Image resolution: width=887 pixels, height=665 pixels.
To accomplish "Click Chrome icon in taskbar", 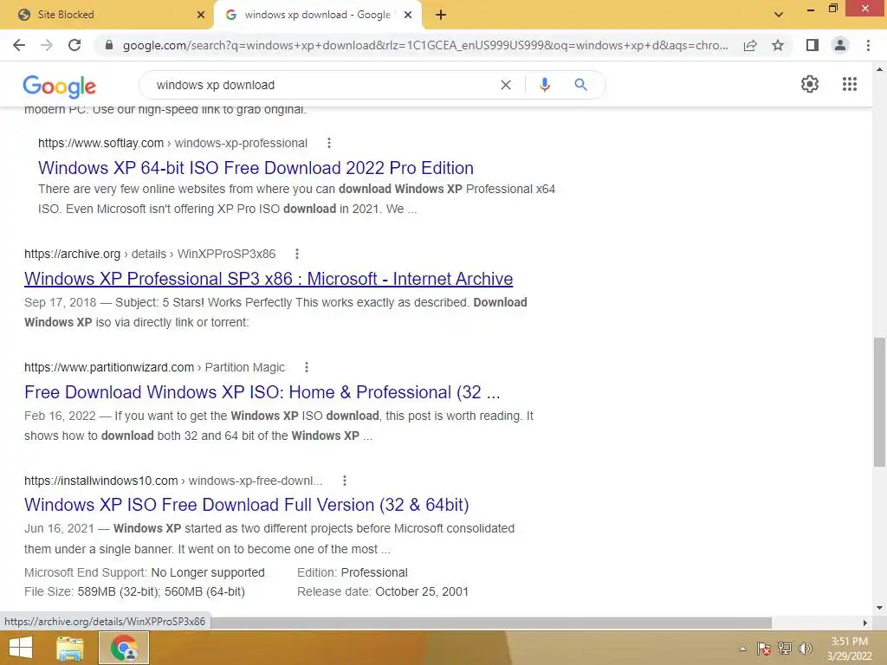I will click(x=124, y=648).
